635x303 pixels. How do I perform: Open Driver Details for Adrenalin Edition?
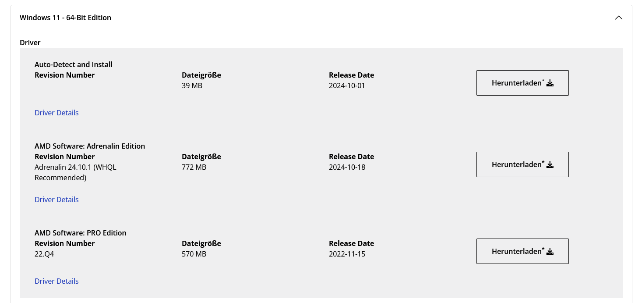[56, 200]
